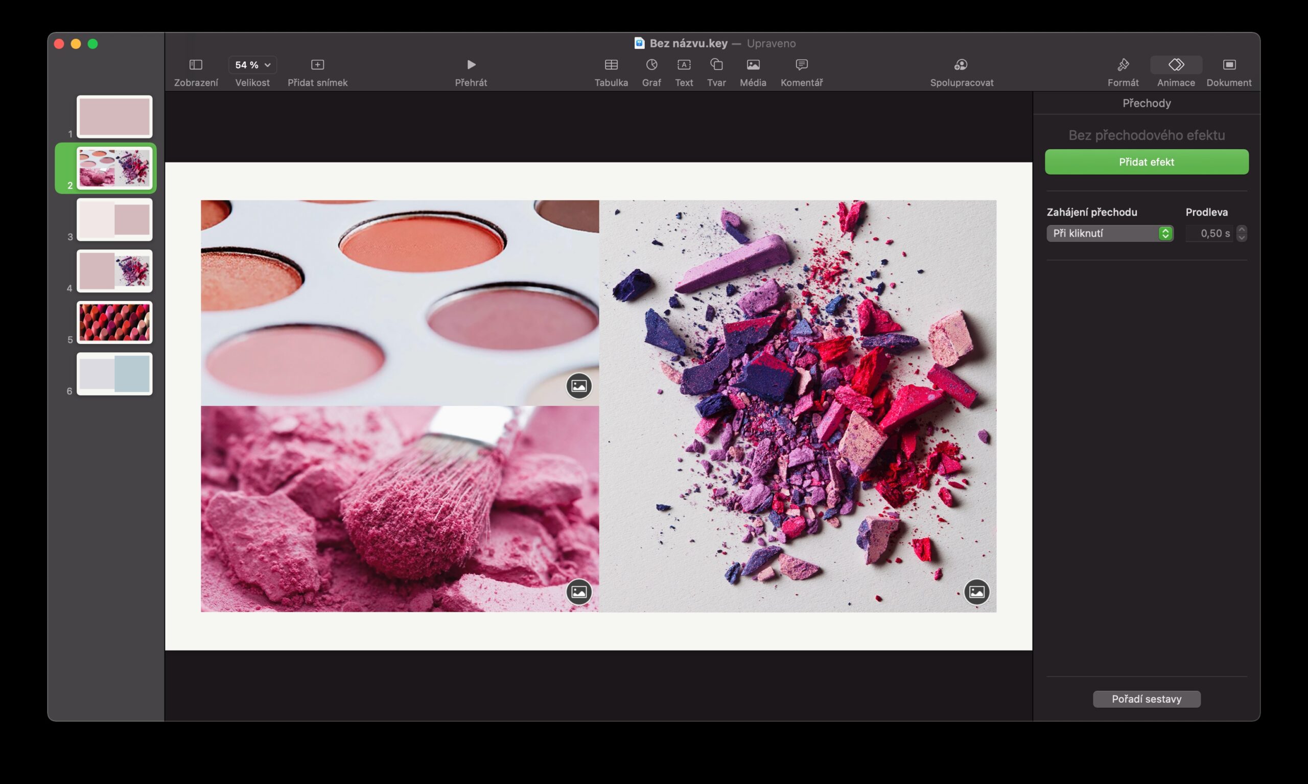Click the Spolupracovat collaborate icon

click(x=961, y=65)
